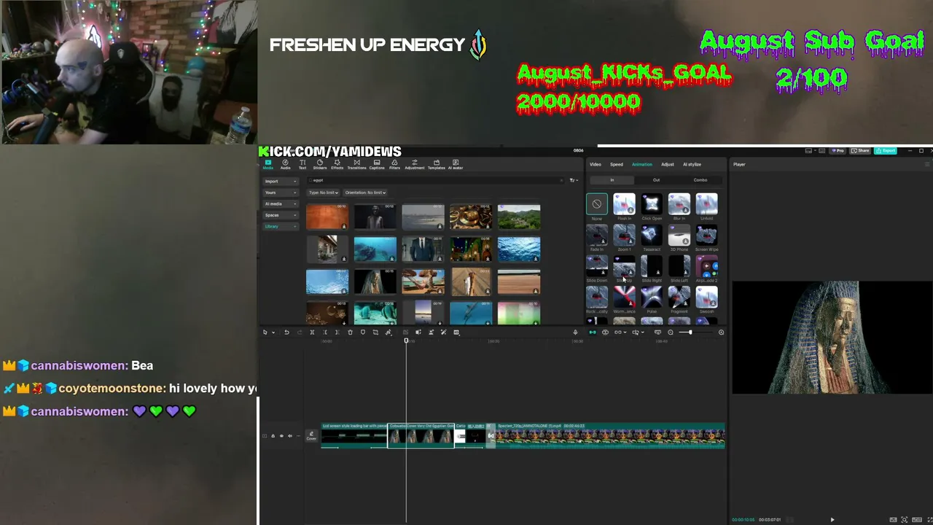Open the Player panel menu icon
The height and width of the screenshot is (525, 933).
click(927, 164)
